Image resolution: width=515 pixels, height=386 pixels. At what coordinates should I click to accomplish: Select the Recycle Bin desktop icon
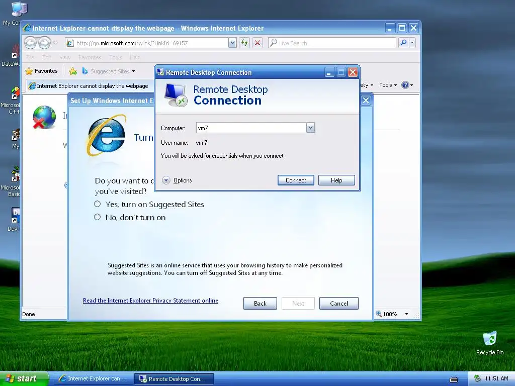point(490,343)
